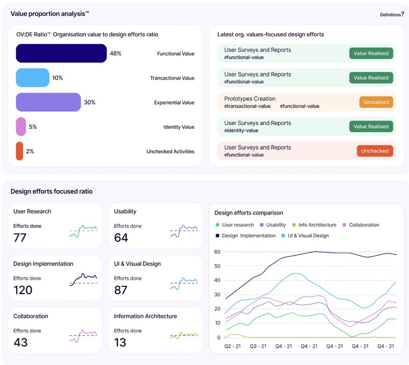
Task: Click the orange Unrealised status badge
Action: coord(376,102)
